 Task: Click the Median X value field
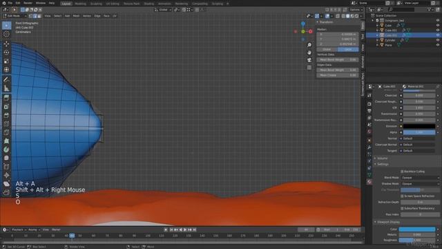click(338, 35)
